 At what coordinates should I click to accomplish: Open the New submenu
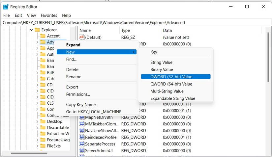[97, 52]
